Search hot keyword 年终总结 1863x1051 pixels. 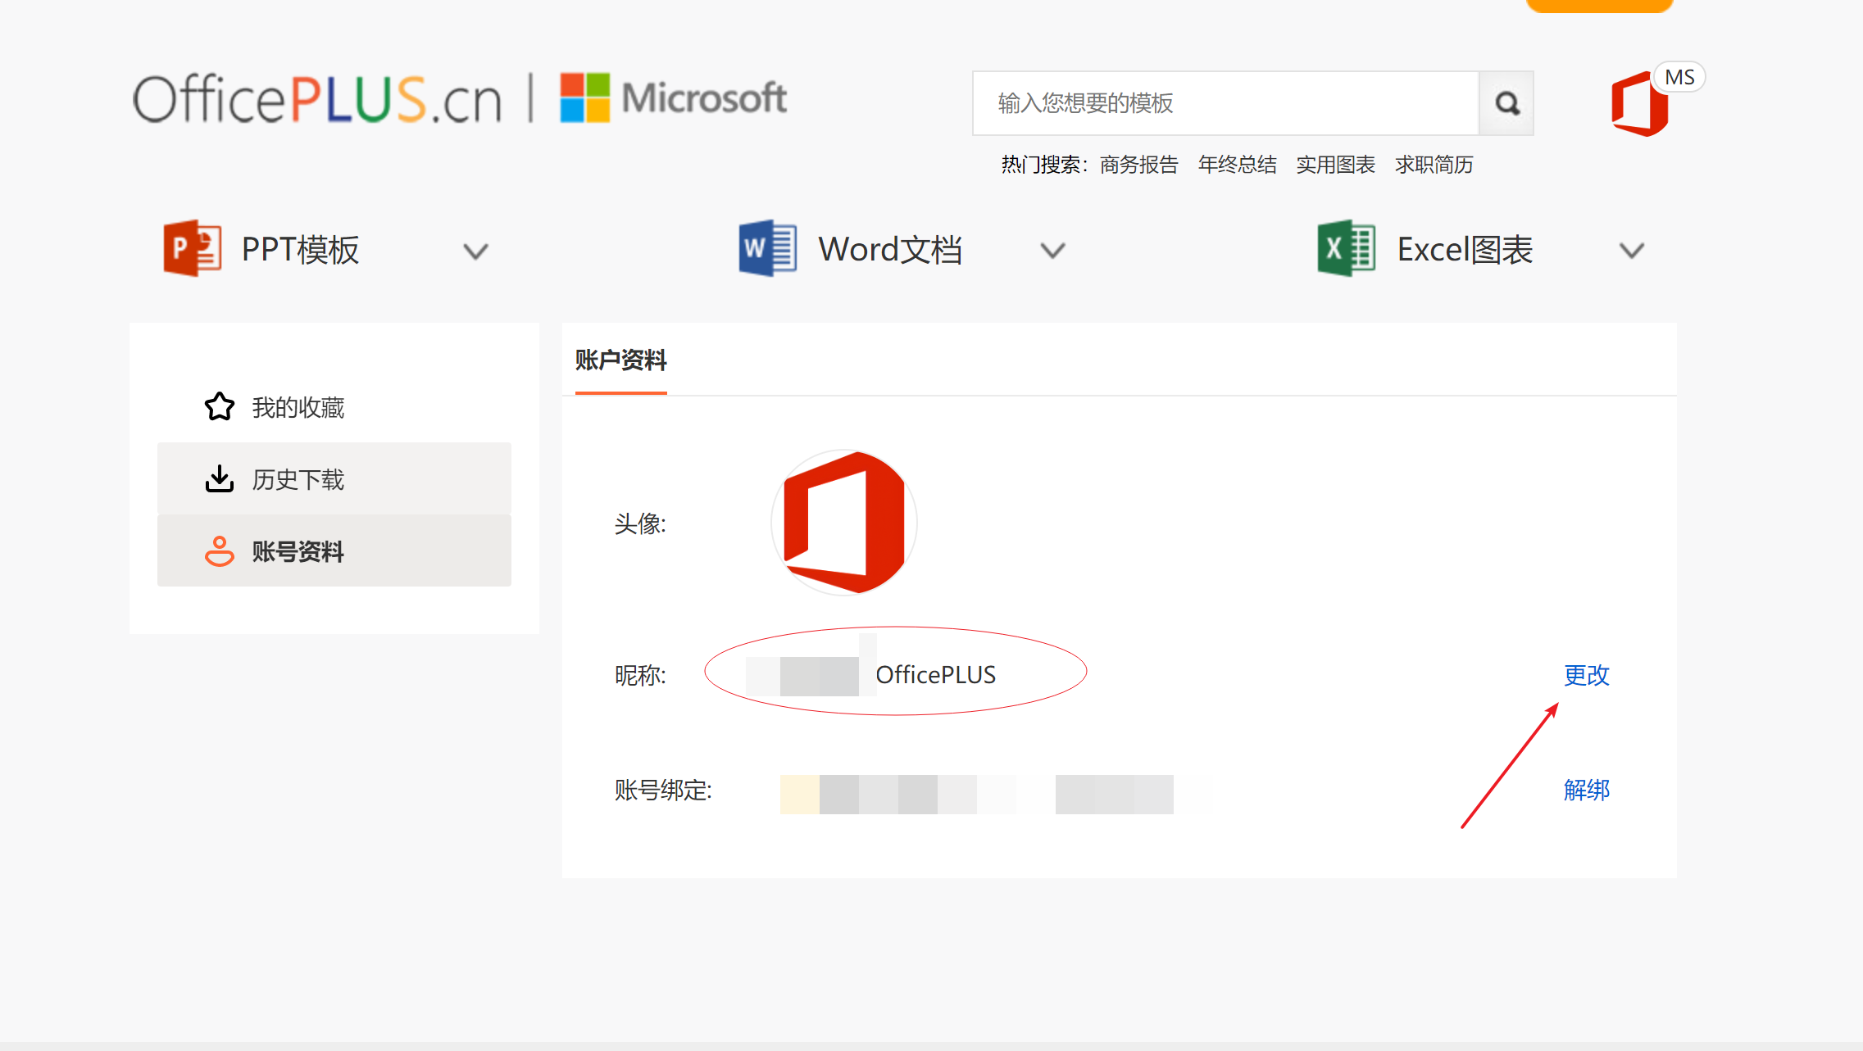coord(1238,165)
